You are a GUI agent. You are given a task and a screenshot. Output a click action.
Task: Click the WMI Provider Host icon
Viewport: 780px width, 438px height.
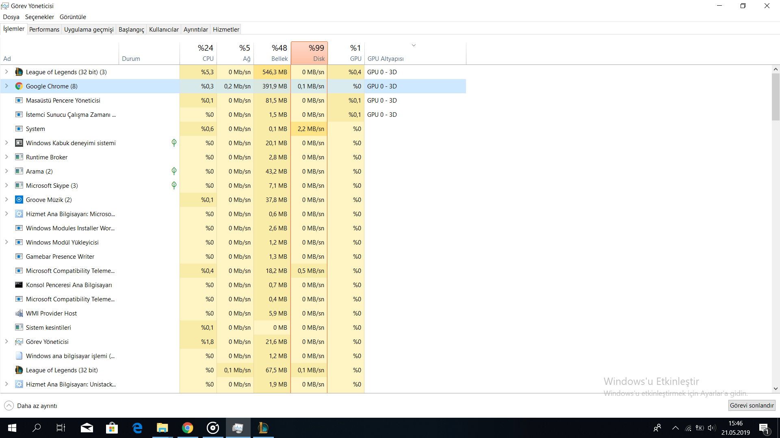tap(19, 313)
